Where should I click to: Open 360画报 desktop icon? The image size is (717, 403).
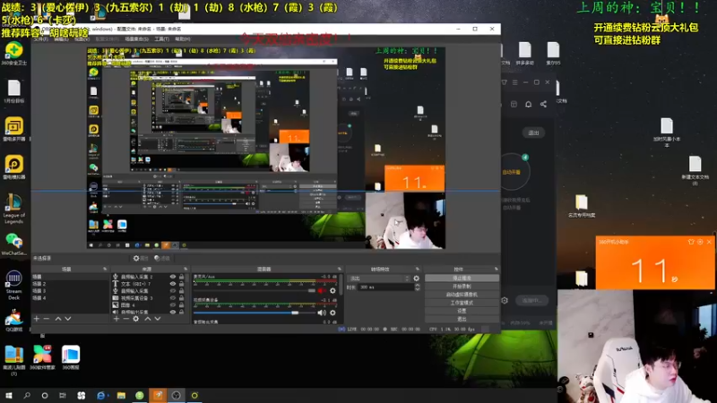(x=71, y=357)
